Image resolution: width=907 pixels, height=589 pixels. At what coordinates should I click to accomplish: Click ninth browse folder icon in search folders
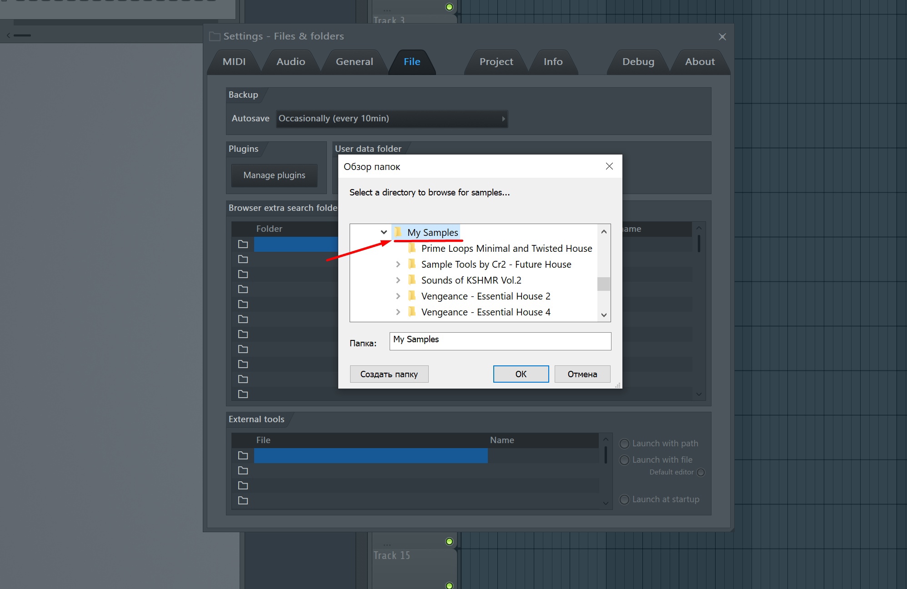point(243,364)
